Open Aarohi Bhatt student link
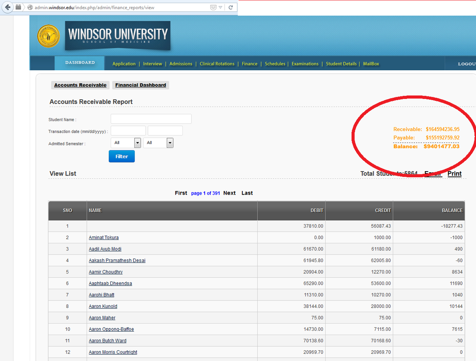The height and width of the screenshot is (361, 476). 102,295
